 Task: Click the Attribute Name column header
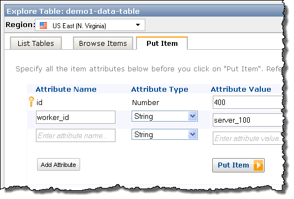[x=66, y=90]
